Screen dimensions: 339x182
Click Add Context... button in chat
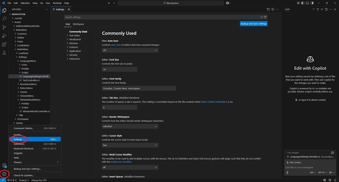click(294, 162)
